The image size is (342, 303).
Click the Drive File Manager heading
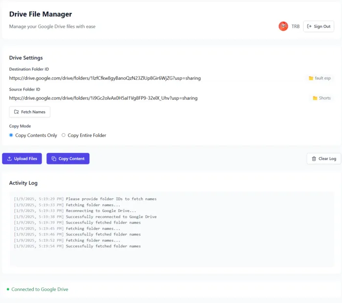tap(41, 14)
